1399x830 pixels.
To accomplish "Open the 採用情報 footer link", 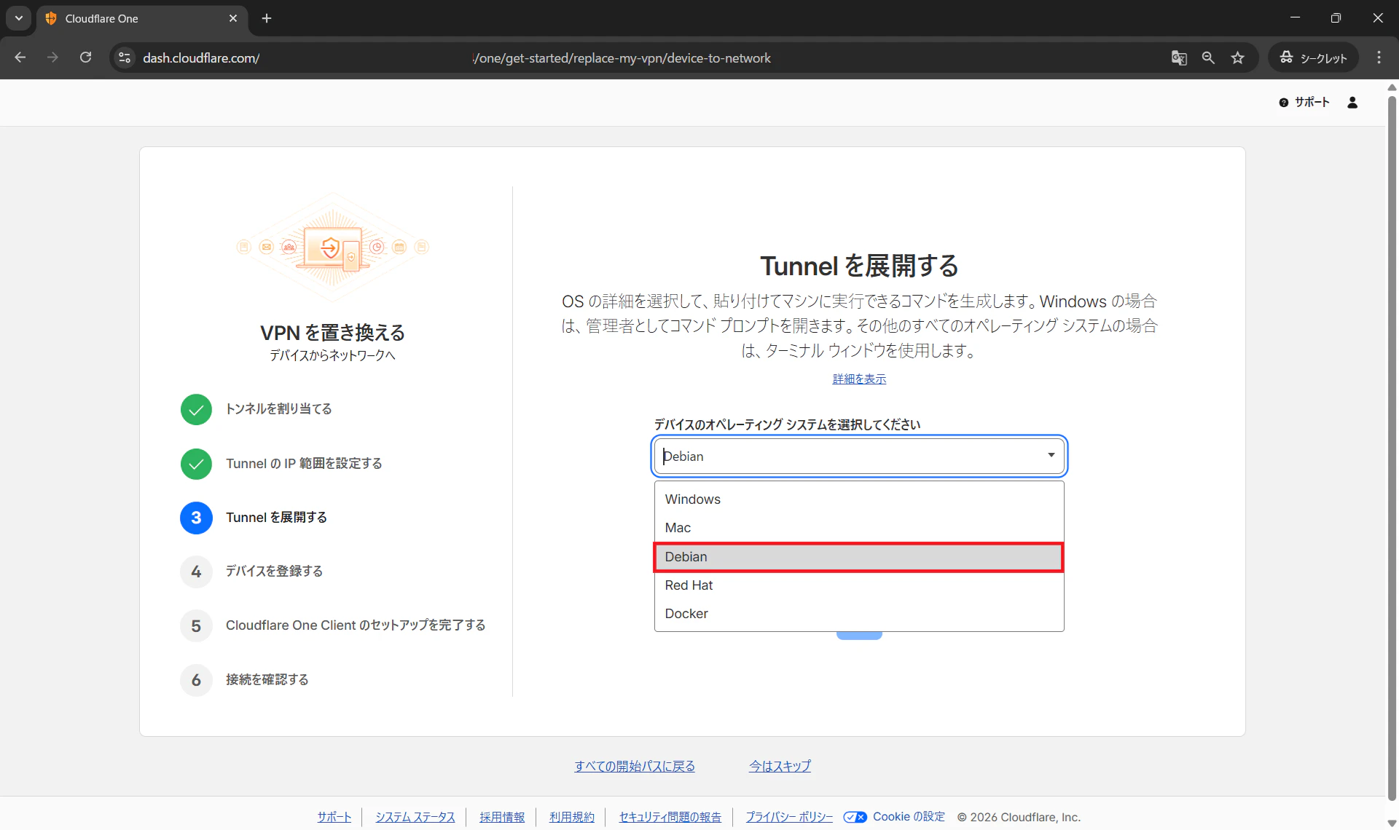I will click(502, 817).
